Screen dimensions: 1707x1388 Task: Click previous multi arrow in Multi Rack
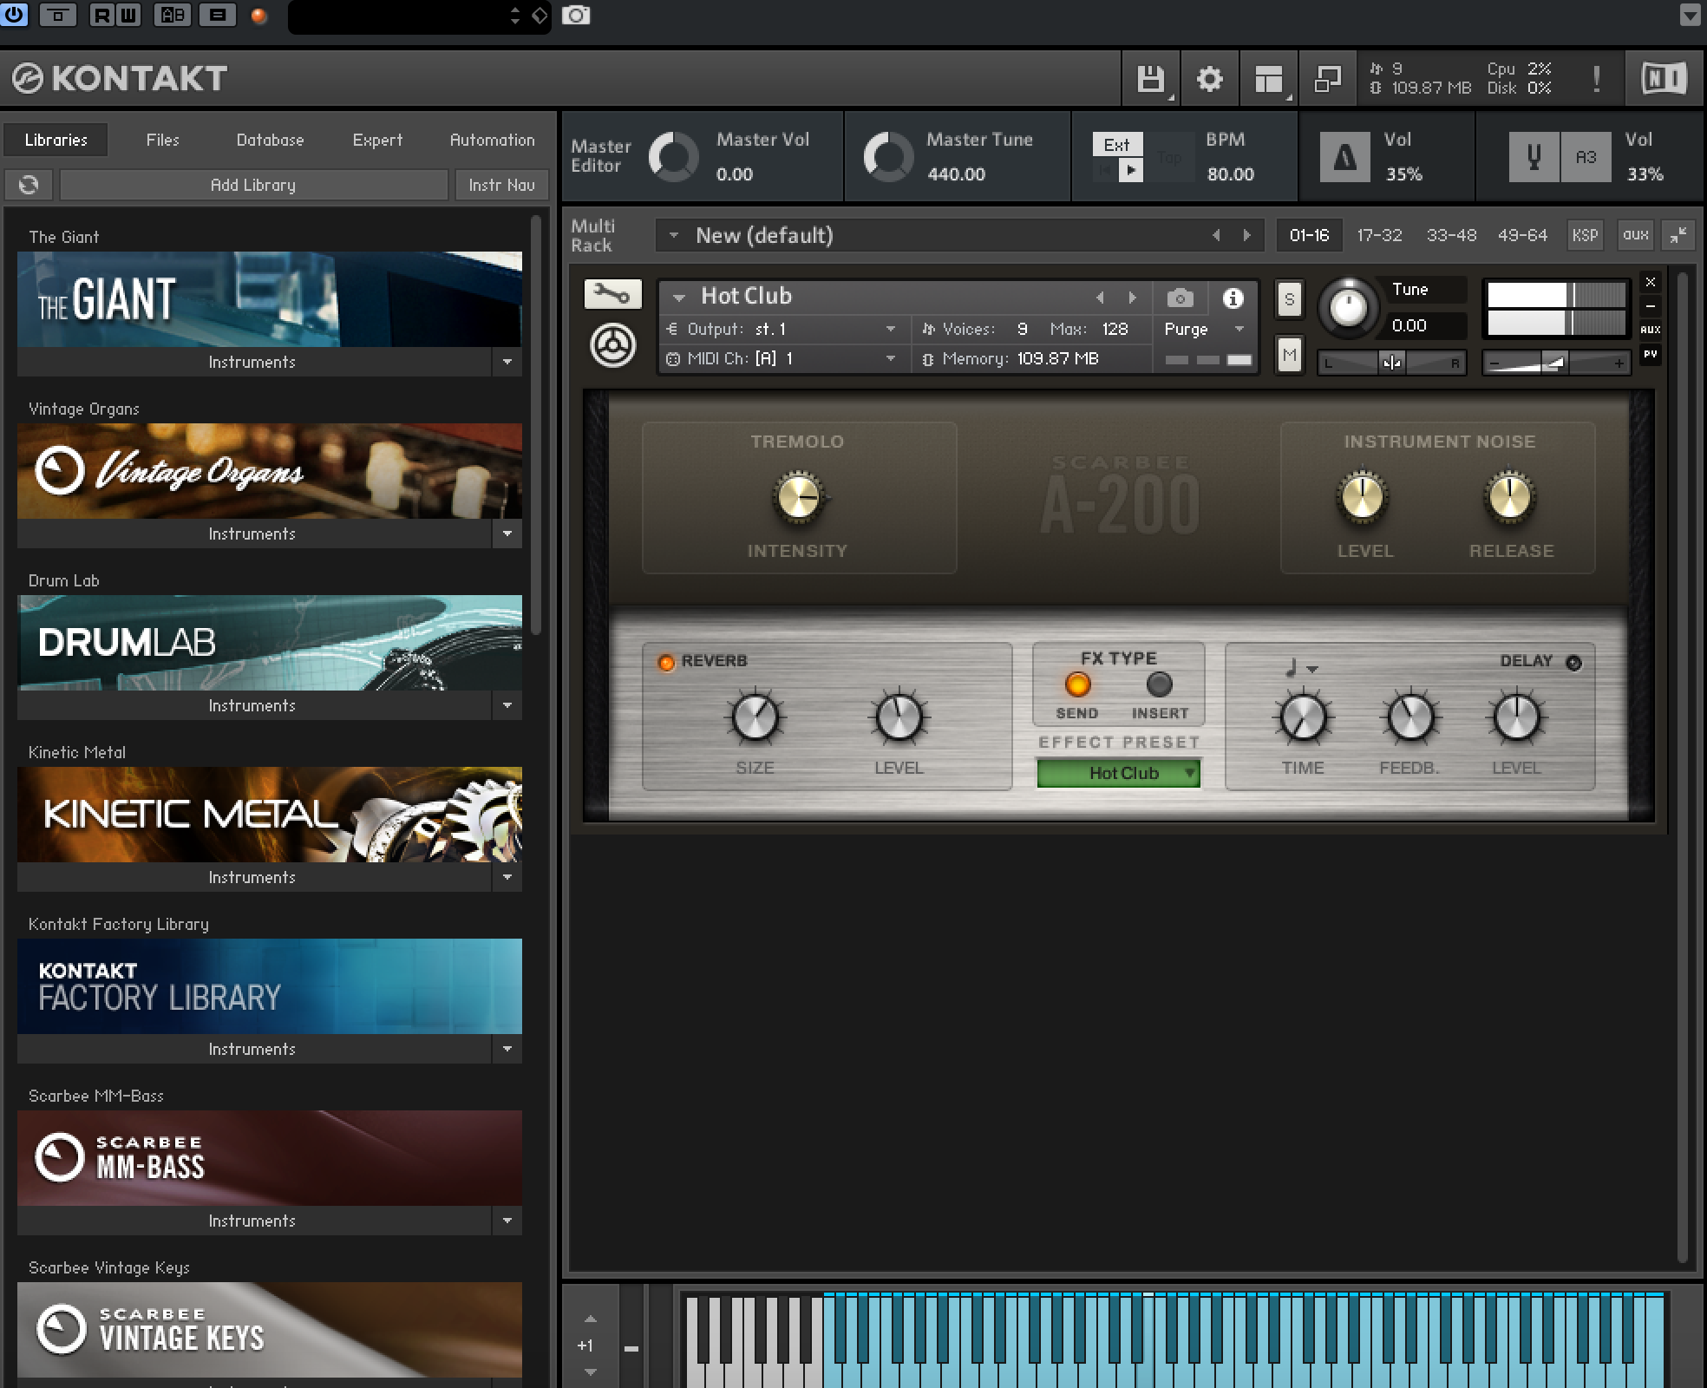[1216, 235]
